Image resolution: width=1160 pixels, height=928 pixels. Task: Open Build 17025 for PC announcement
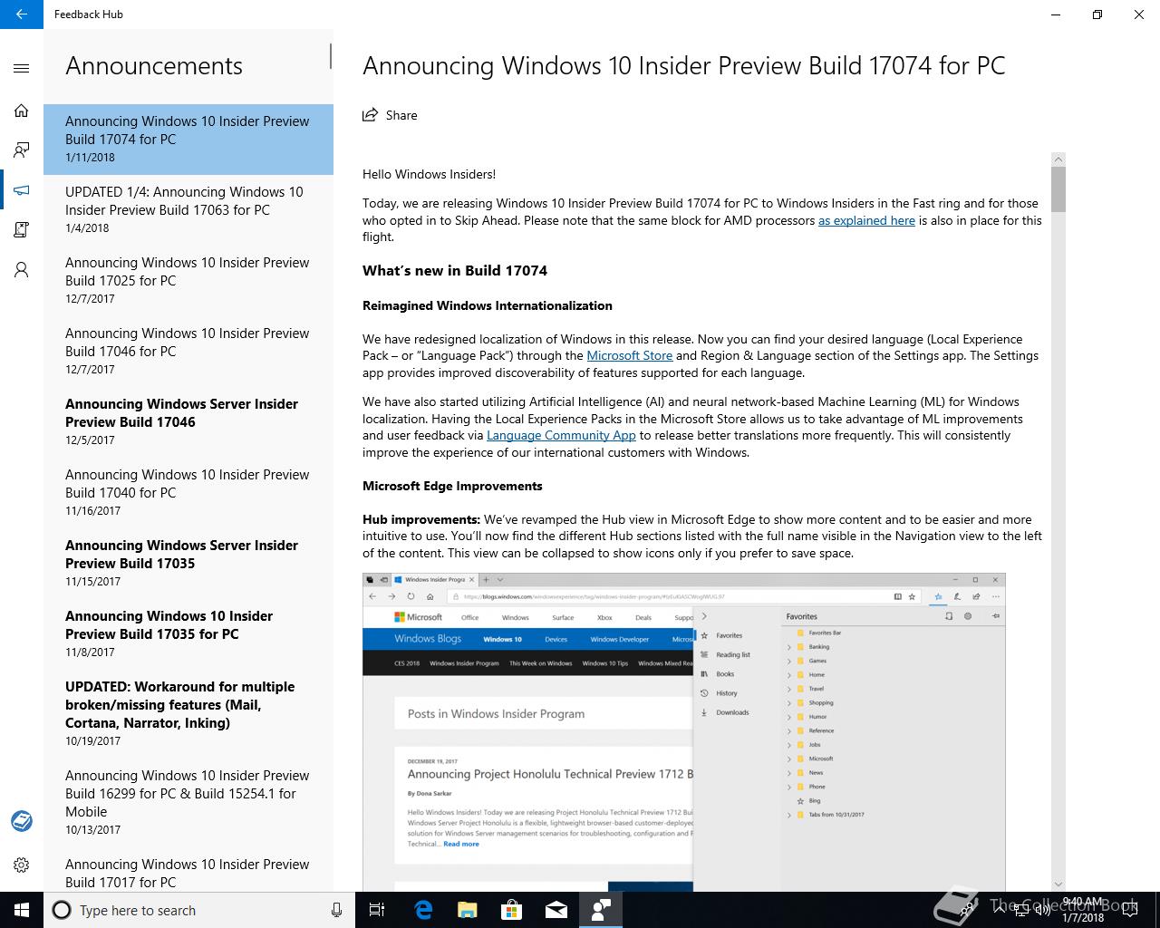click(x=188, y=280)
